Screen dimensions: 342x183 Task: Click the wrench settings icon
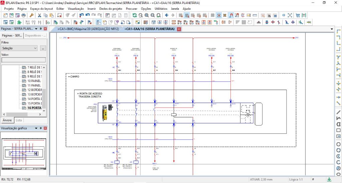point(32,15)
